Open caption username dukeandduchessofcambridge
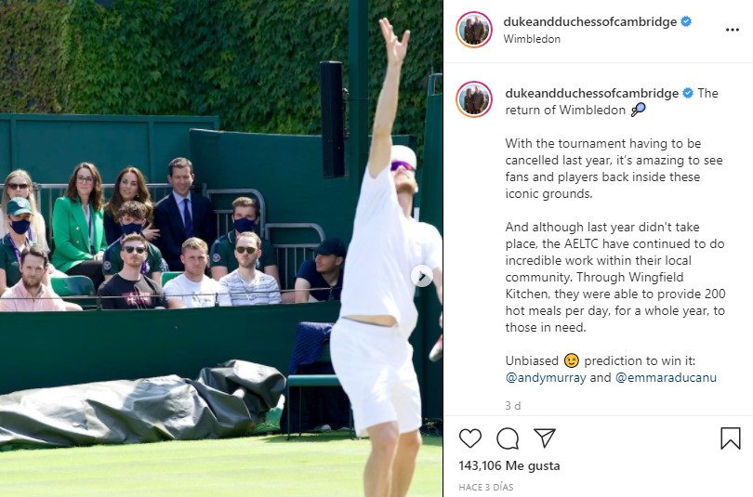This screenshot has height=497, width=753. [x=591, y=93]
